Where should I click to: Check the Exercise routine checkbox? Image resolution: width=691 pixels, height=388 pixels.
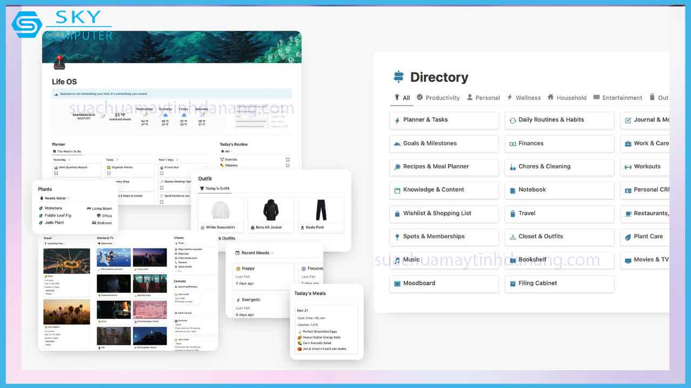[x=288, y=160]
